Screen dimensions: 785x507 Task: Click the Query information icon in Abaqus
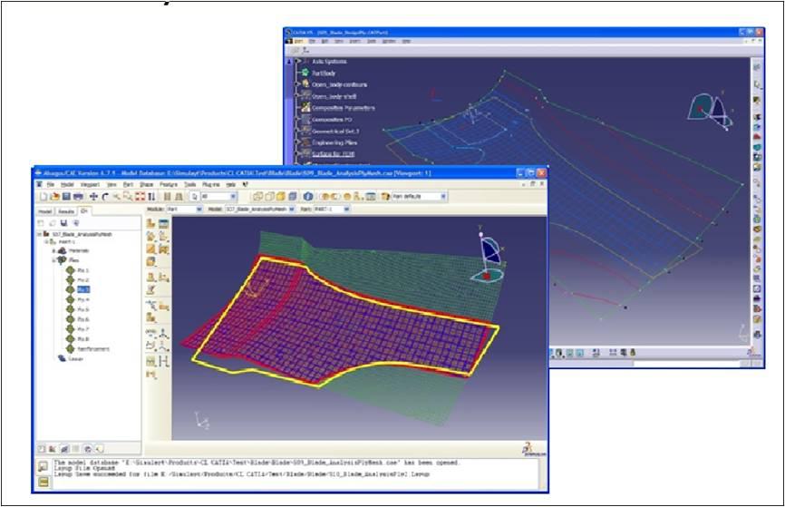(308, 197)
